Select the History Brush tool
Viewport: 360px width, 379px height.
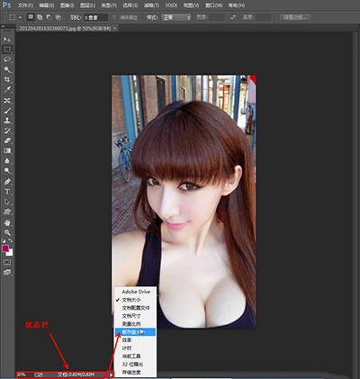click(7, 131)
